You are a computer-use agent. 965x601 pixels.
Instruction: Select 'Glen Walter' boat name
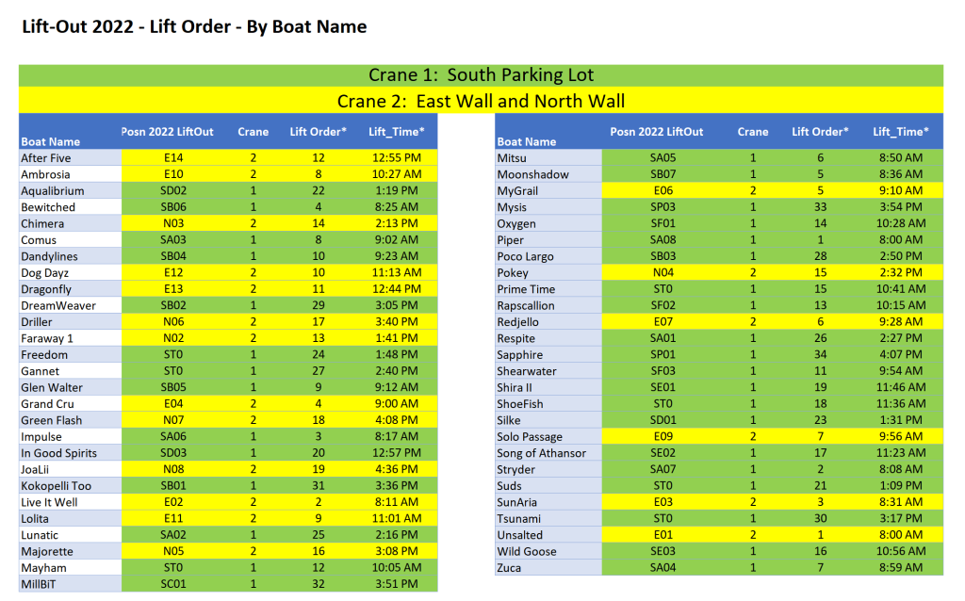[x=52, y=388]
